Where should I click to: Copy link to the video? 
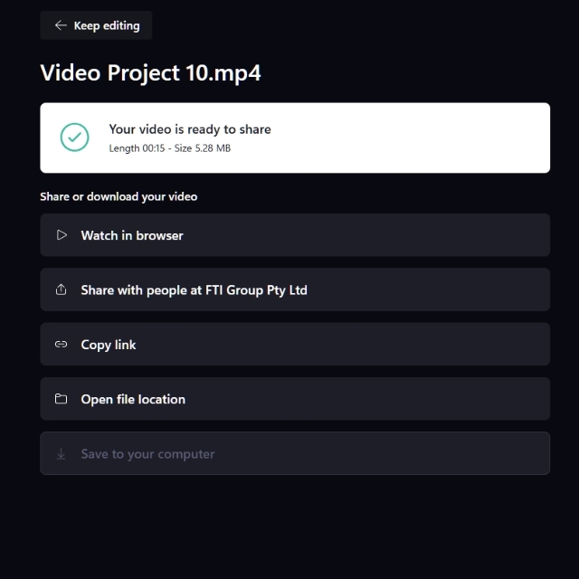tap(295, 344)
